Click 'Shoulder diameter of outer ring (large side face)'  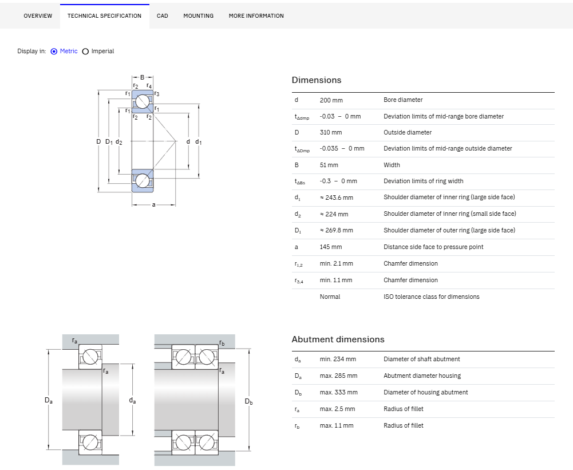click(449, 230)
